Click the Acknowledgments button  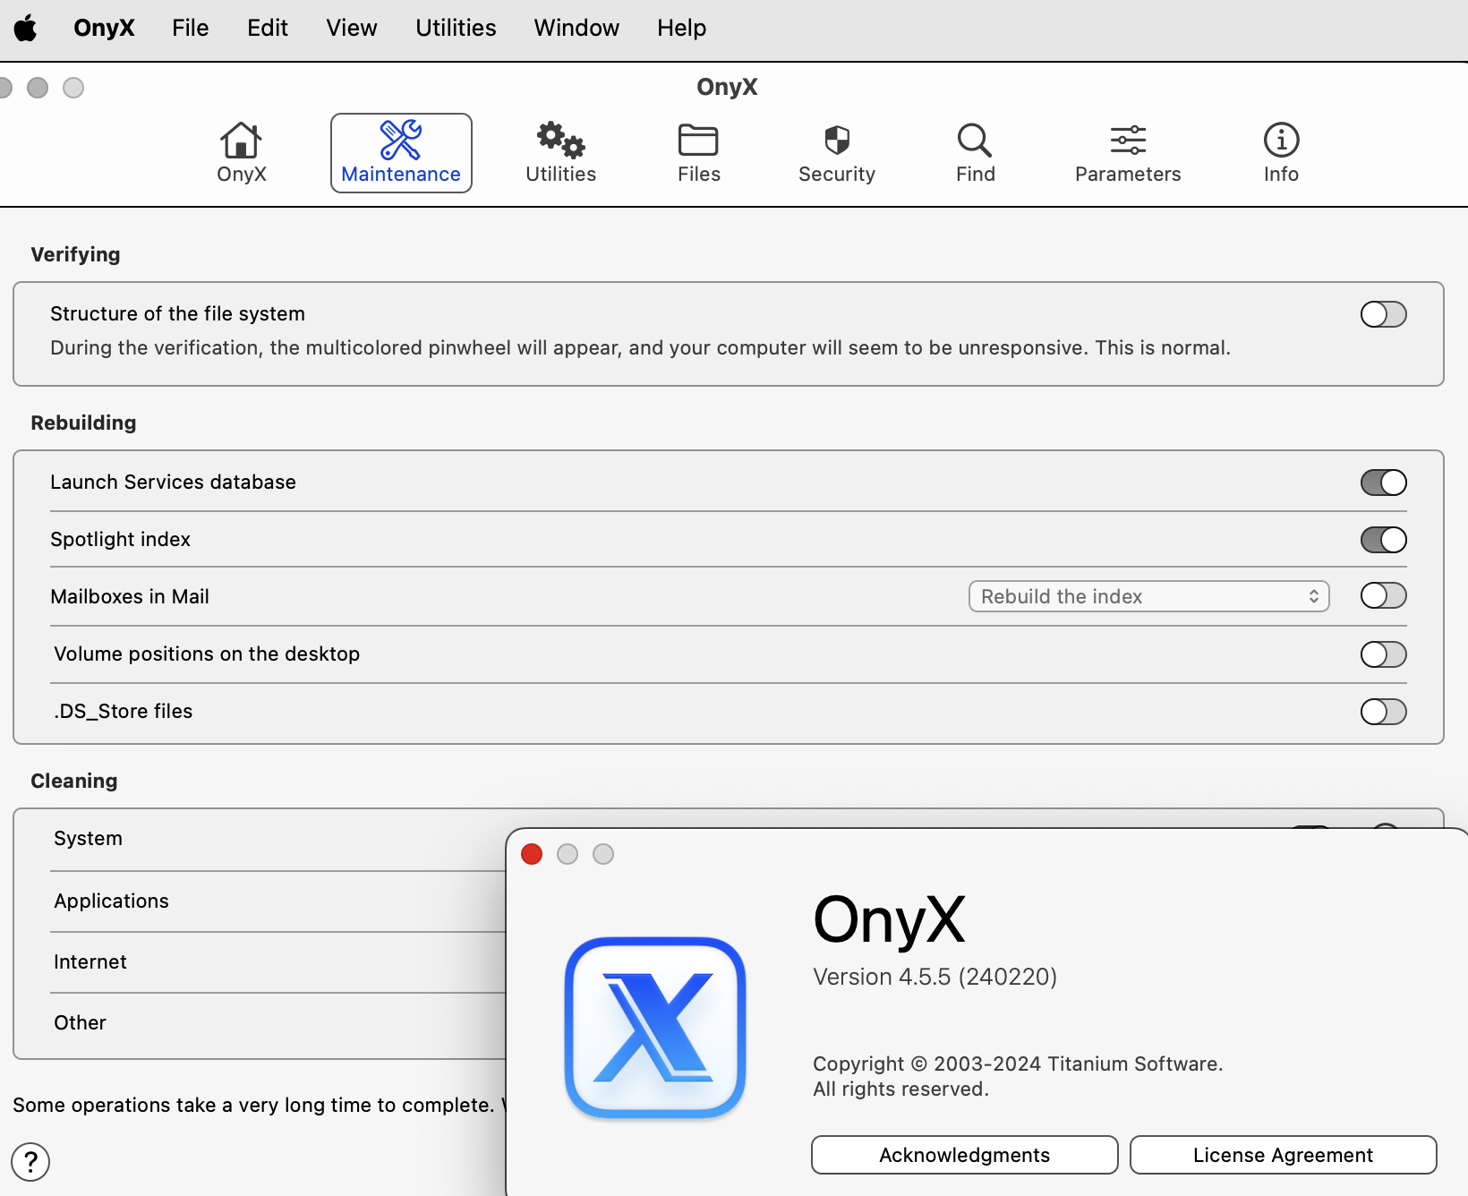[964, 1155]
